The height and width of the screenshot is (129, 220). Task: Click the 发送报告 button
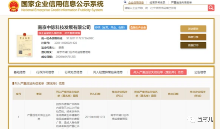193,29
